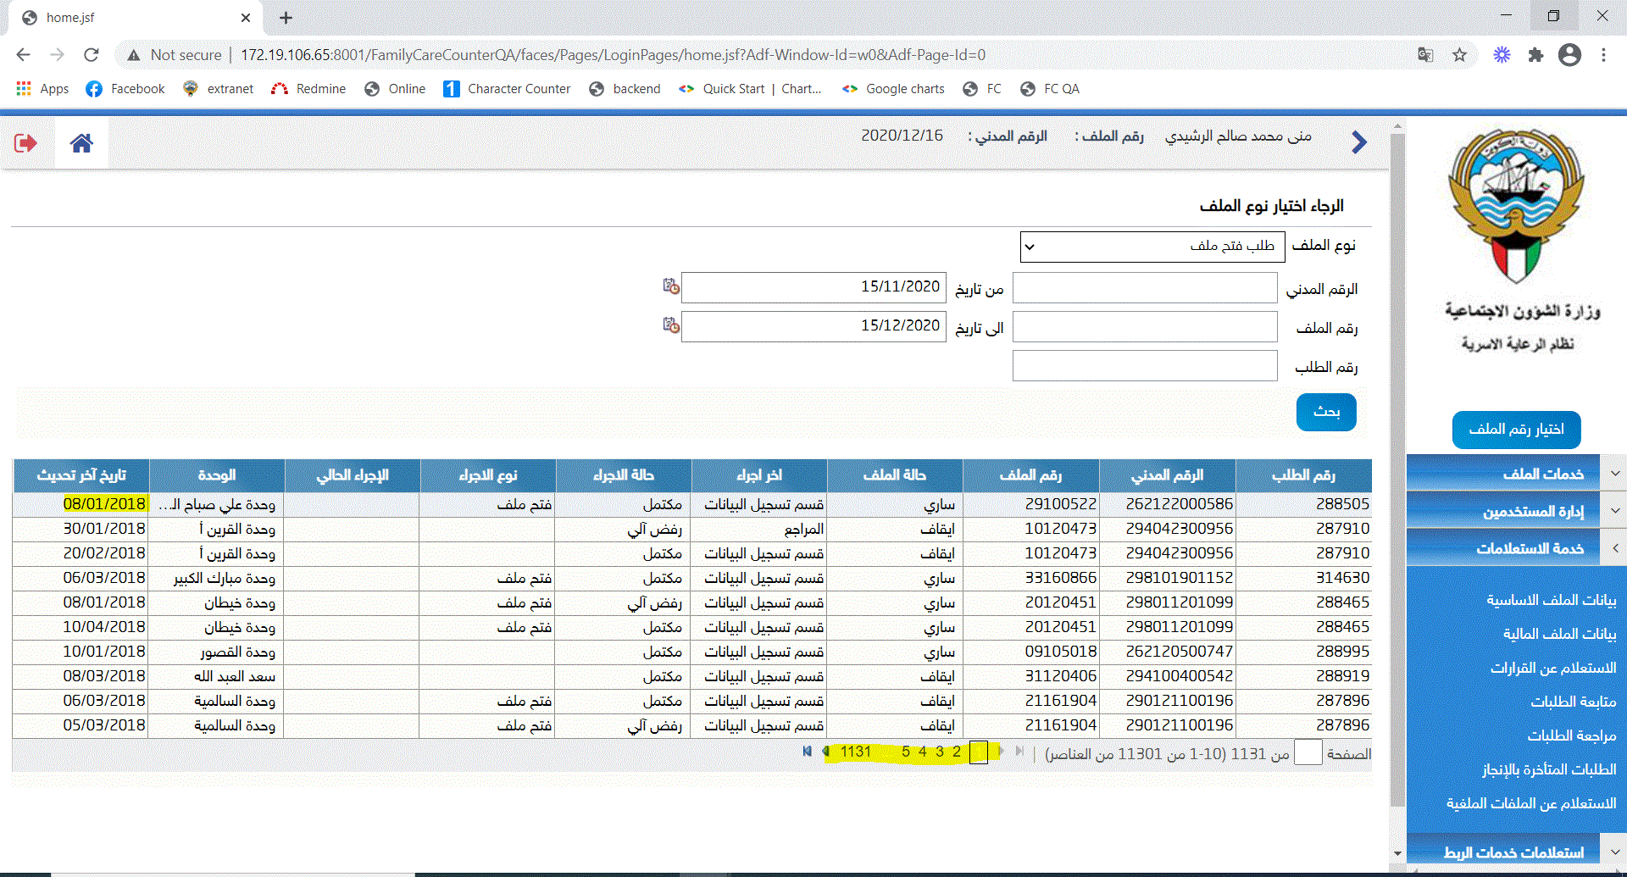Open the Character Counter bookmark
This screenshot has width=1627, height=877.
(x=507, y=89)
